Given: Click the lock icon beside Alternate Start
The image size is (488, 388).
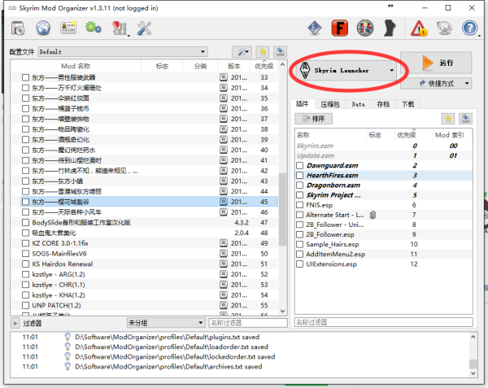Looking at the screenshot, I should [x=373, y=215].
